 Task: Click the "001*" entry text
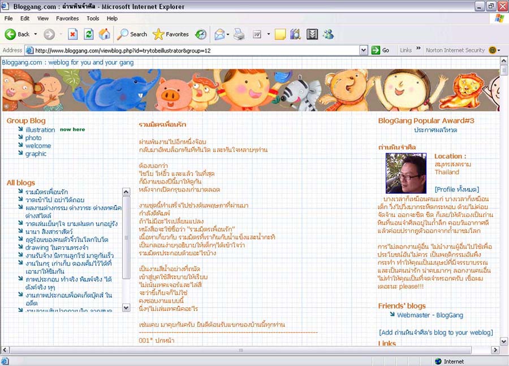146,341
